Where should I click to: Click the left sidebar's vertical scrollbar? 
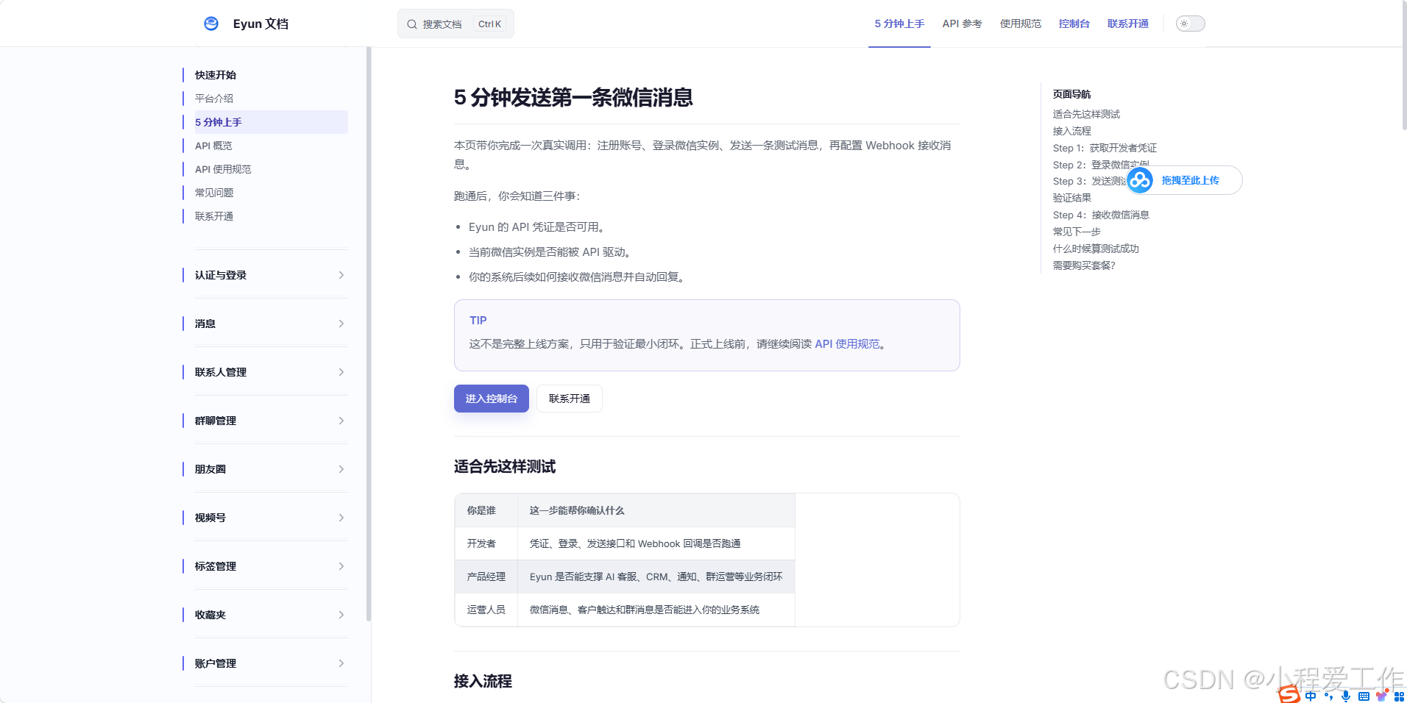pos(369,335)
